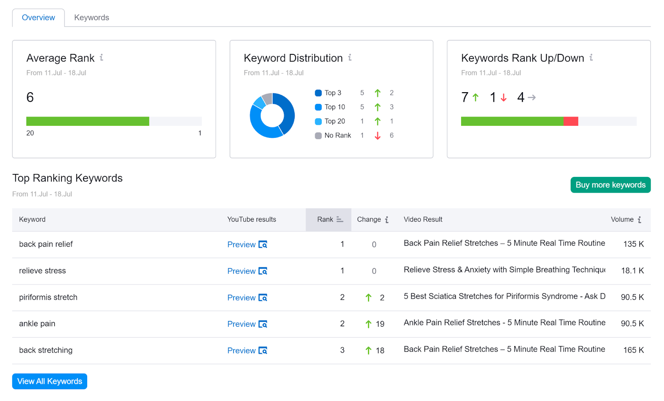Click Top 20 green up arrow

tap(377, 121)
